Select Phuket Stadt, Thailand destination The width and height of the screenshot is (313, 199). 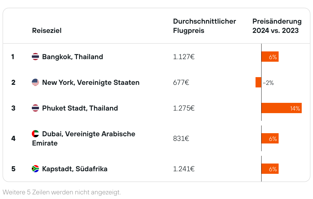(x=80, y=108)
